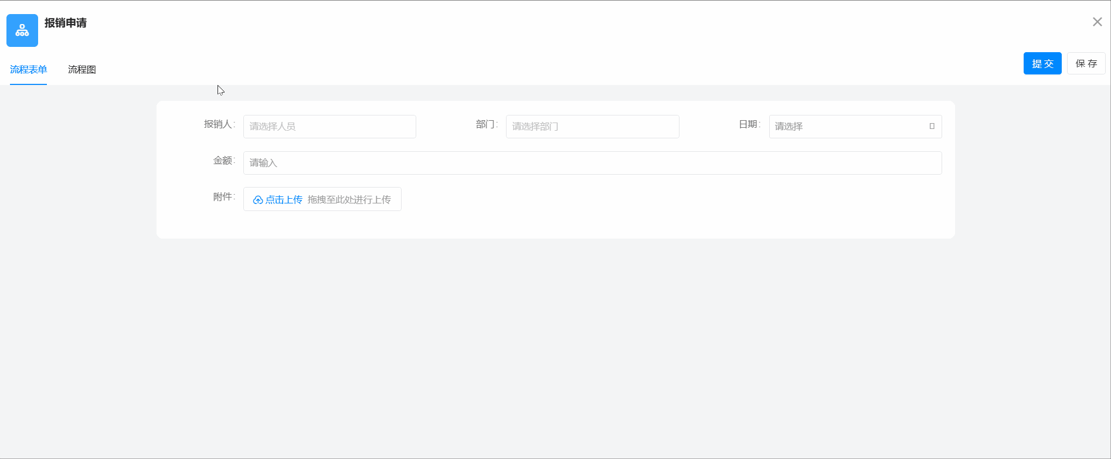The width and height of the screenshot is (1111, 459).
Task: Click the 点击上传 link
Action: pyautogui.click(x=284, y=200)
